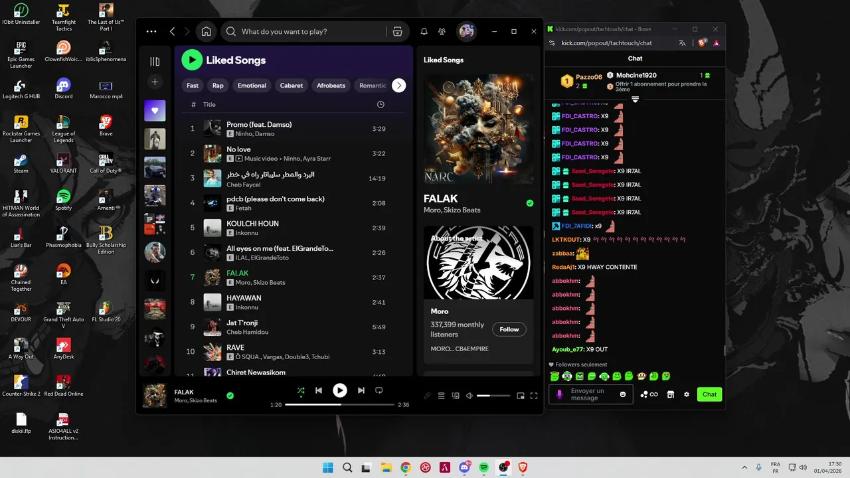Skip to previous track in Spotify
850x478 pixels.
pyautogui.click(x=319, y=390)
